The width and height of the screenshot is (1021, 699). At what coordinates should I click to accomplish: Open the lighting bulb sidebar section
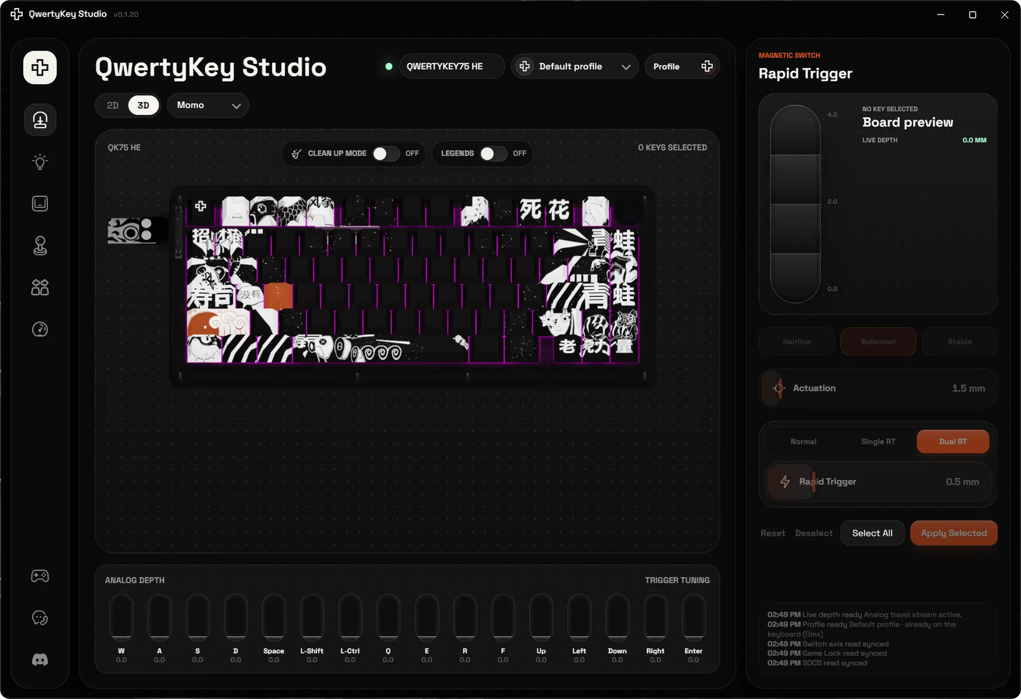click(x=40, y=162)
